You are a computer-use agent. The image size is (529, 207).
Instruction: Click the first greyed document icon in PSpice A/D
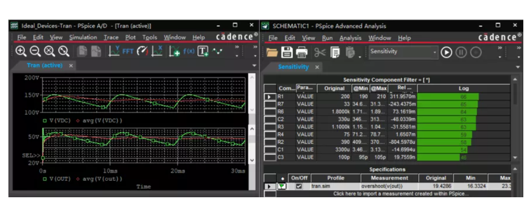[82, 51]
